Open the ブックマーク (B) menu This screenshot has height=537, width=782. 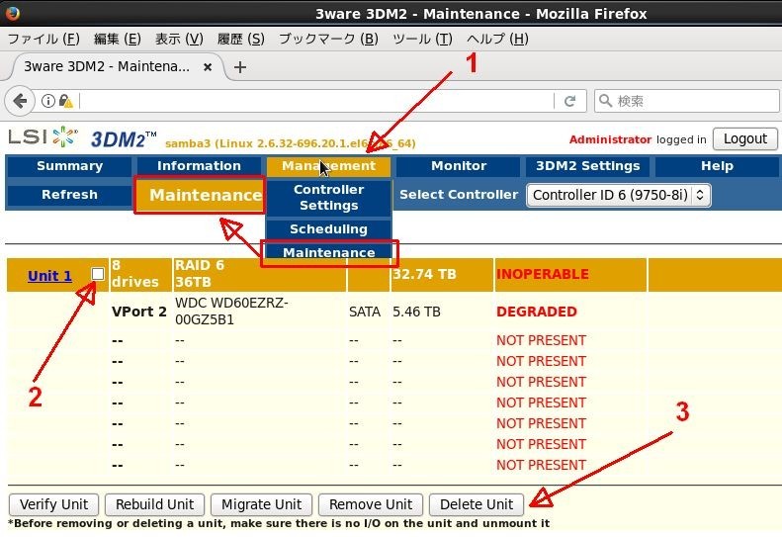coord(328,39)
